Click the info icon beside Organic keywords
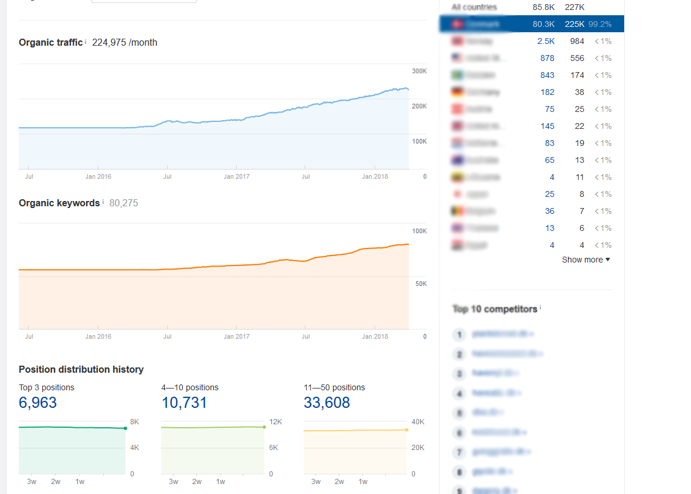Screen dimensions: 691x494 pos(103,202)
